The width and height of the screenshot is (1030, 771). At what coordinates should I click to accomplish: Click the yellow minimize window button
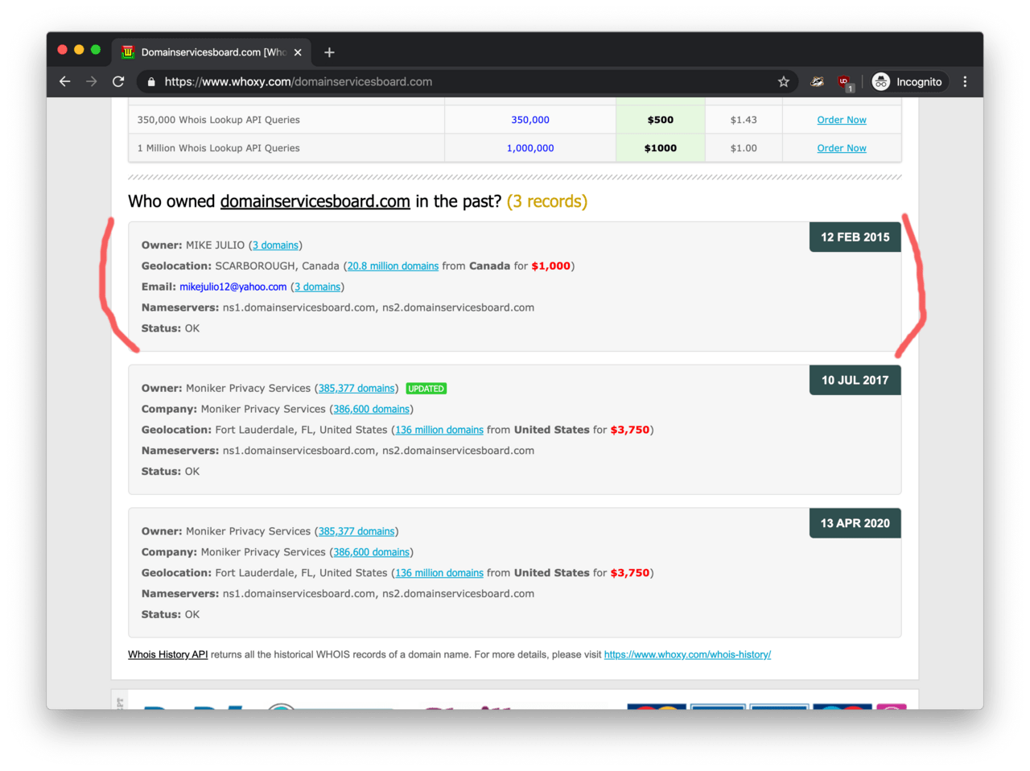pos(79,50)
